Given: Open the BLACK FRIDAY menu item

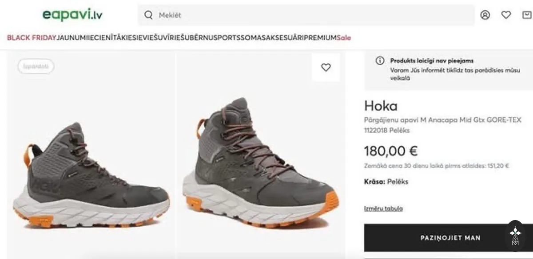Looking at the screenshot, I should tap(32, 38).
